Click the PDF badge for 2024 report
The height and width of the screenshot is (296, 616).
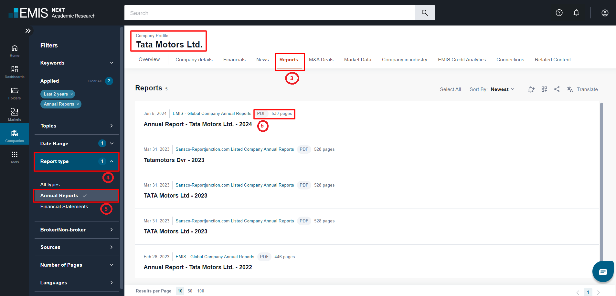(261, 114)
